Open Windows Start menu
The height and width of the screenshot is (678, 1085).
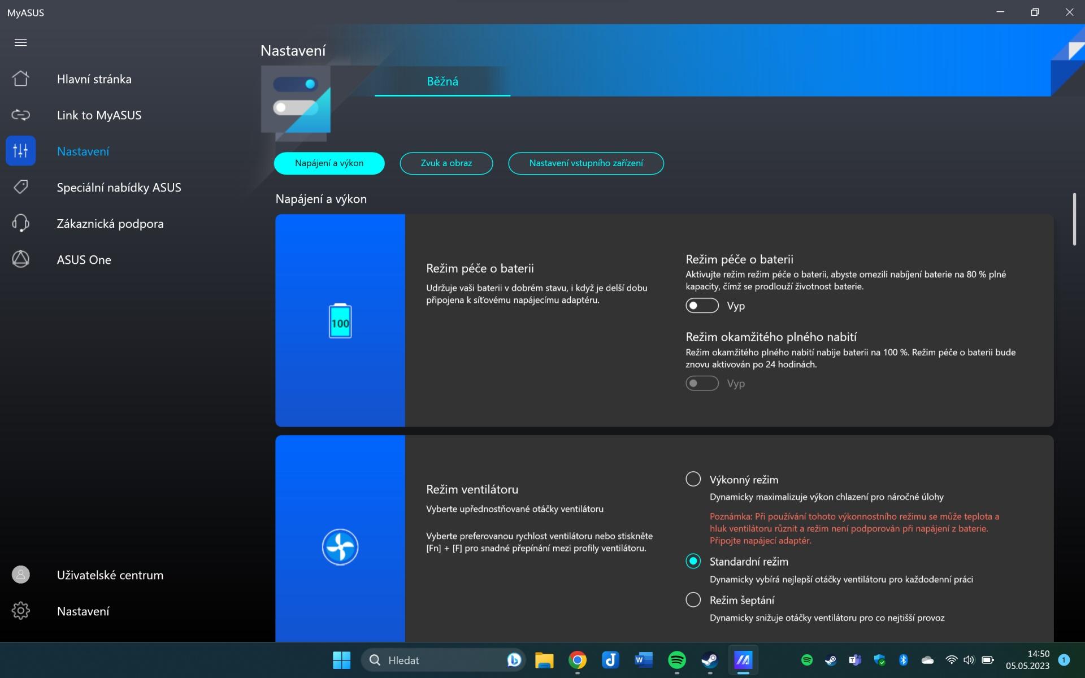click(341, 660)
